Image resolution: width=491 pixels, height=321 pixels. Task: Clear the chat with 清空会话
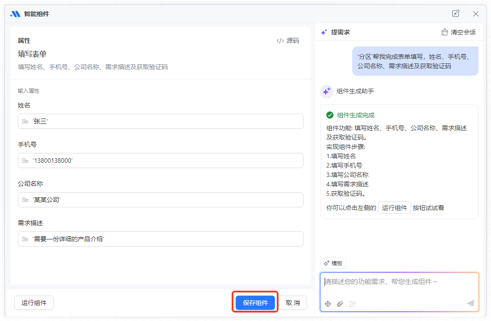[458, 32]
